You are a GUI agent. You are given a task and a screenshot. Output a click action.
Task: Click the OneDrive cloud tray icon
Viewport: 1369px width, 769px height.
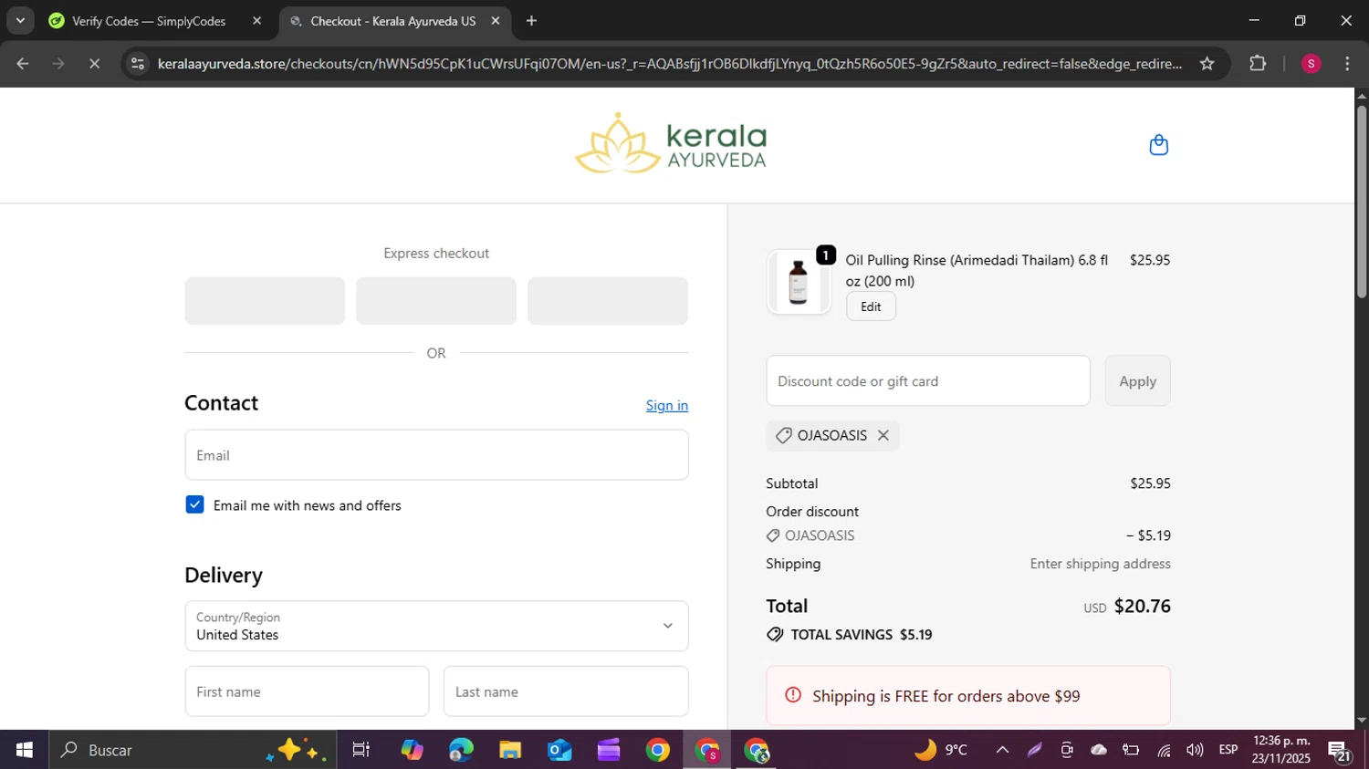pyautogui.click(x=1099, y=750)
